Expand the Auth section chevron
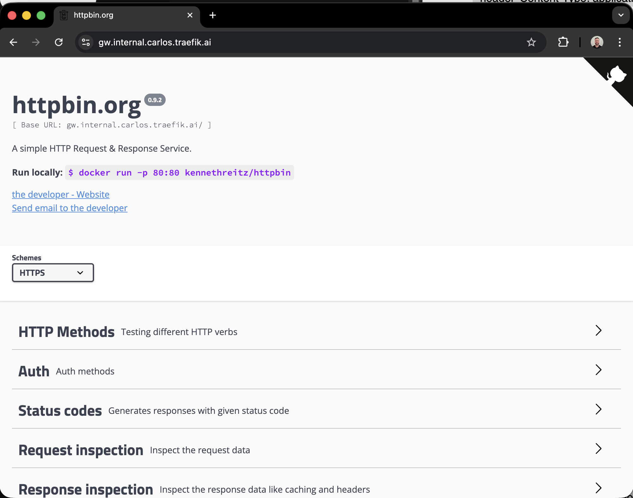Image resolution: width=633 pixels, height=498 pixels. tap(598, 370)
